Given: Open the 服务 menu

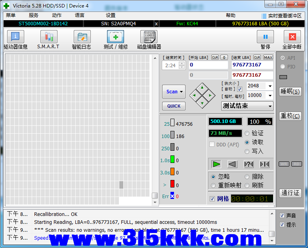Looking at the screenshot, I should [x=34, y=15].
